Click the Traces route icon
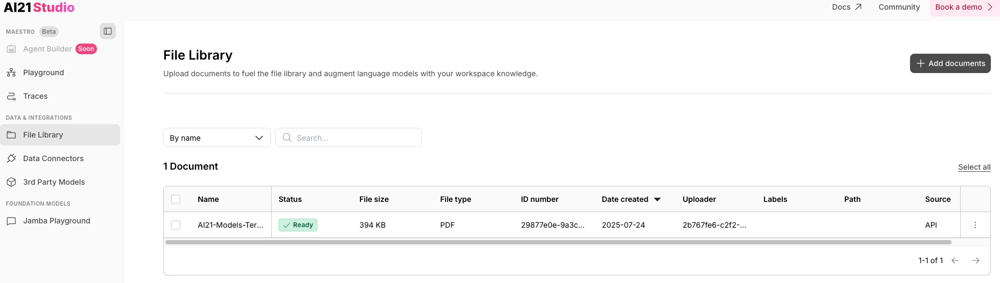Viewport: 1000px width, 283px height. pos(11,96)
